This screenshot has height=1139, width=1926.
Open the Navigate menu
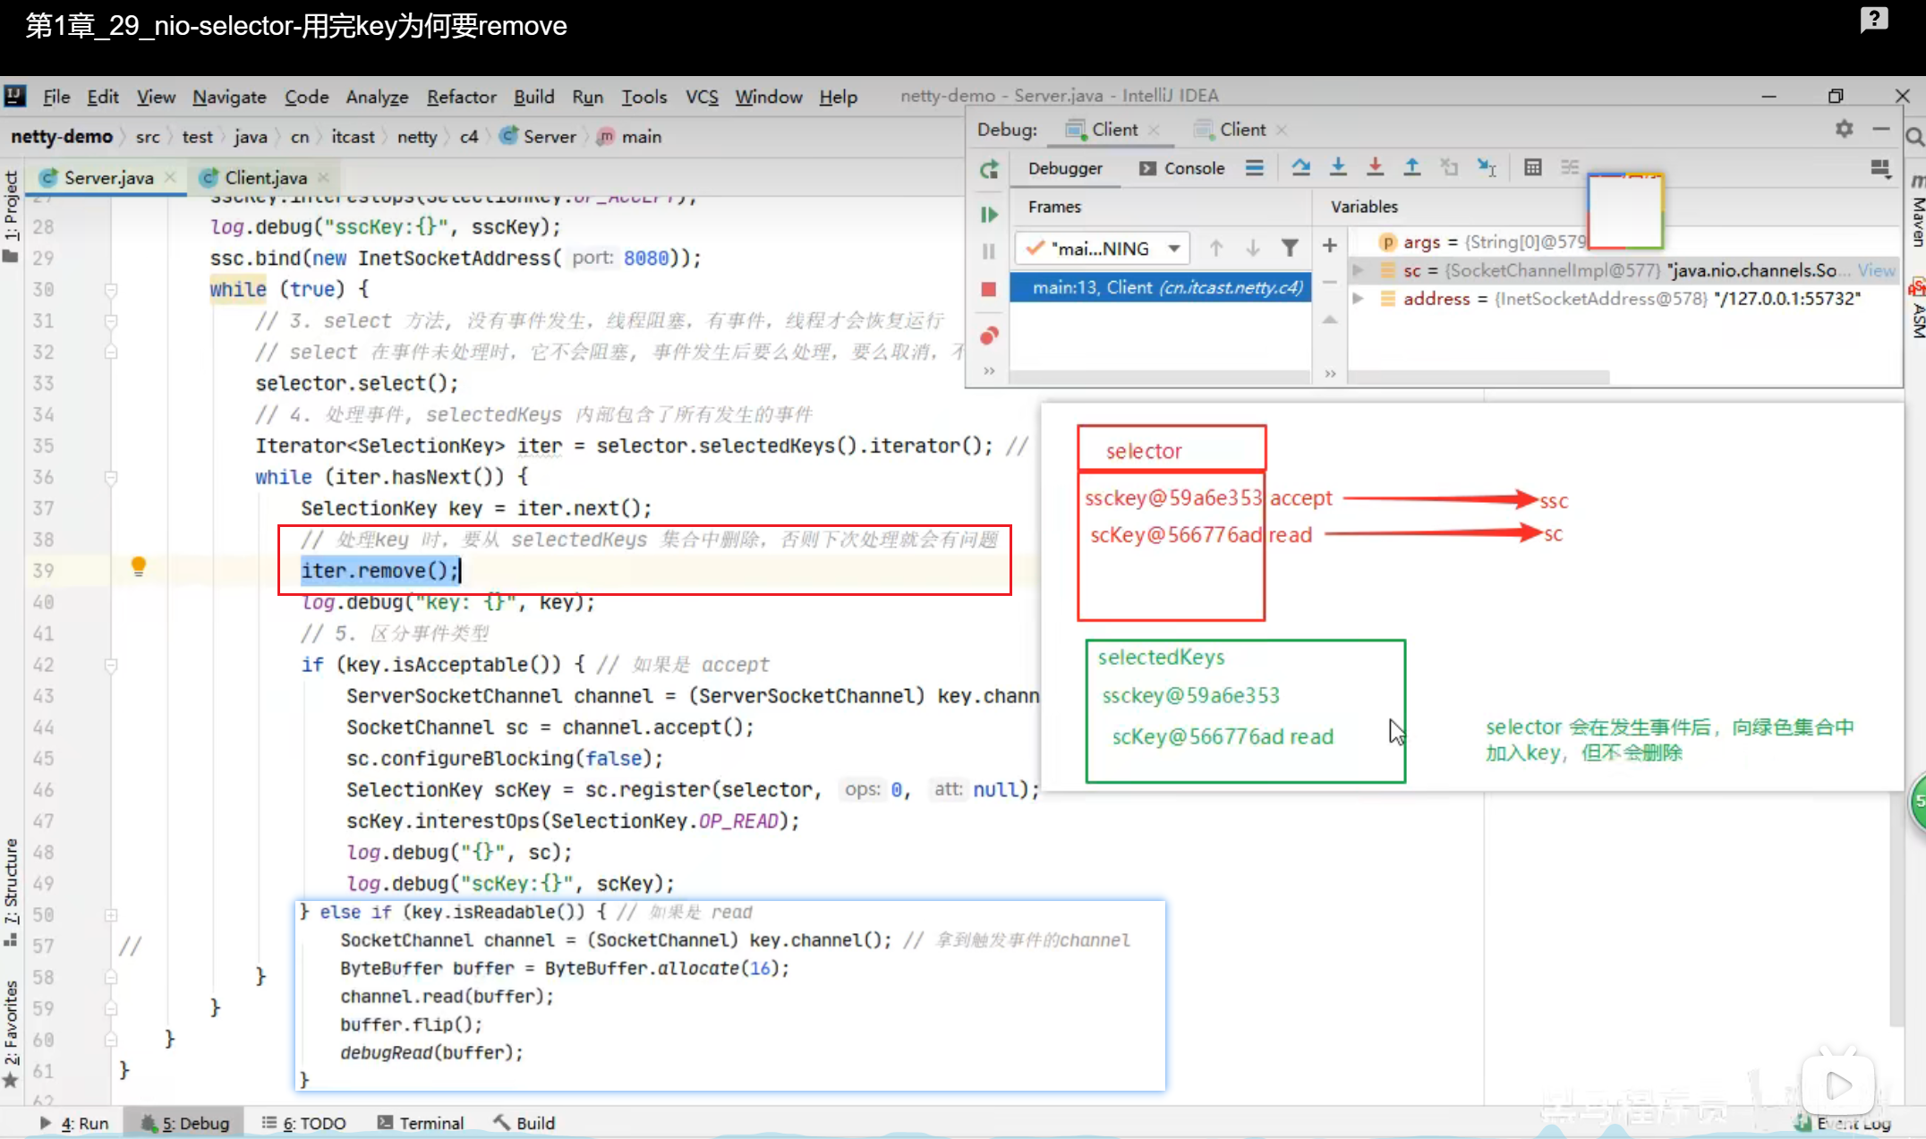click(x=229, y=97)
